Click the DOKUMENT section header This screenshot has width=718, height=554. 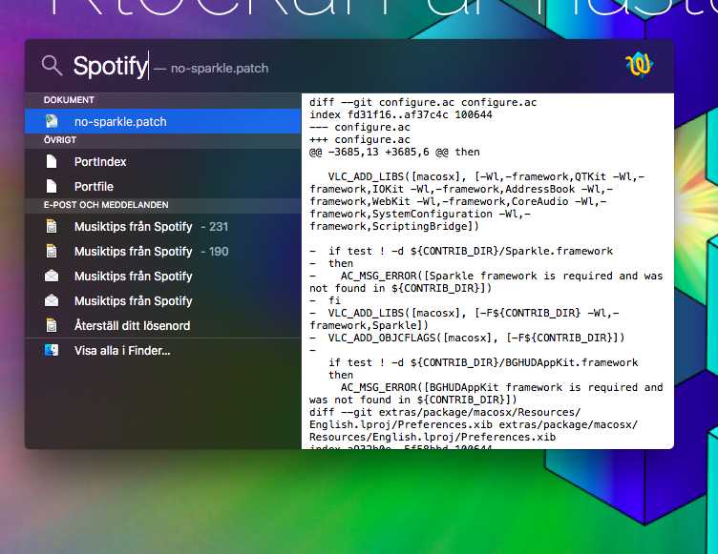point(163,100)
